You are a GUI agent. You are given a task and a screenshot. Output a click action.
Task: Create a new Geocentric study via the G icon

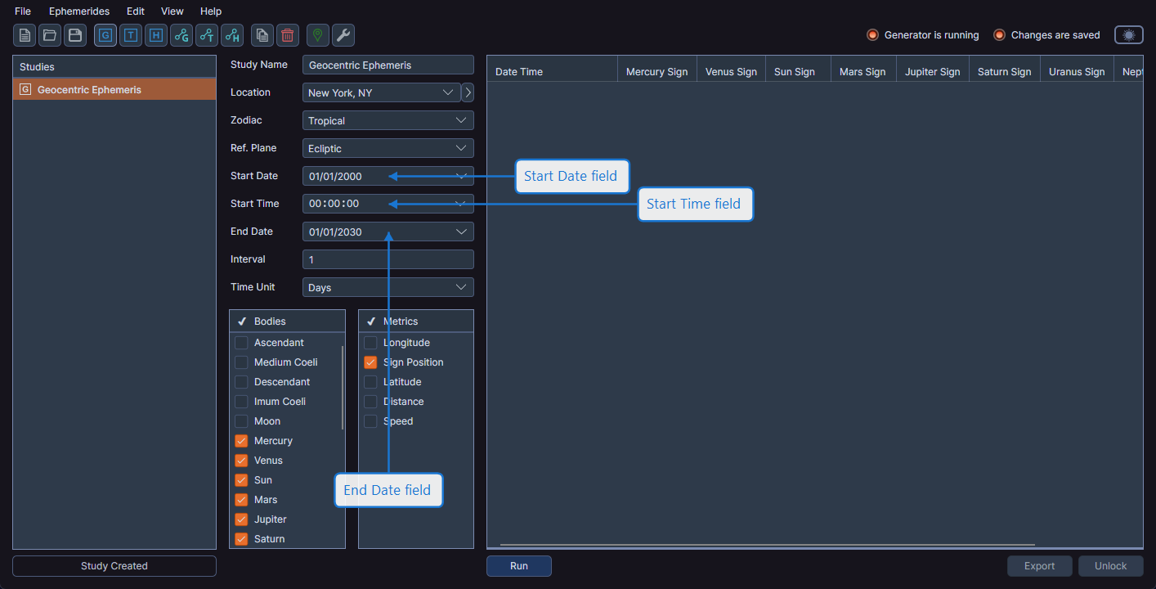tap(105, 35)
